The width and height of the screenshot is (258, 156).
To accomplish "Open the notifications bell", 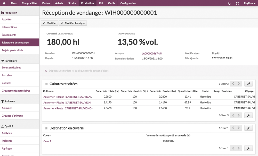I will tap(229, 3).
